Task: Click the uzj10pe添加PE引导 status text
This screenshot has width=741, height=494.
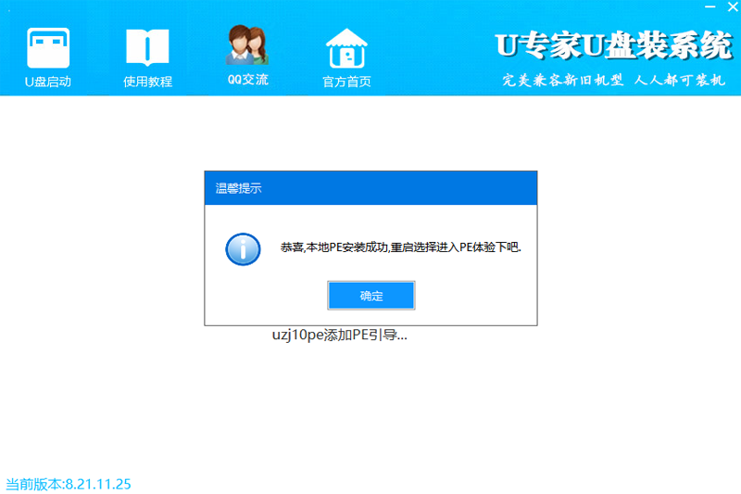Action: pyautogui.click(x=339, y=336)
